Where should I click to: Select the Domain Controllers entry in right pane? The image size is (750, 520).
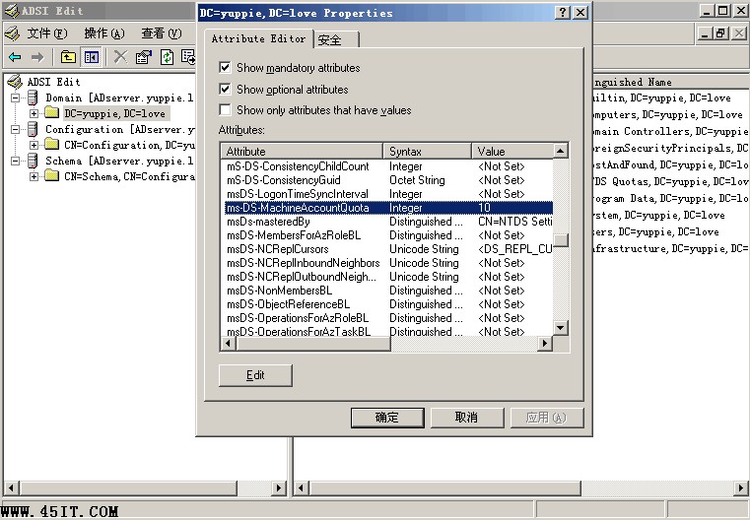[x=670, y=131]
